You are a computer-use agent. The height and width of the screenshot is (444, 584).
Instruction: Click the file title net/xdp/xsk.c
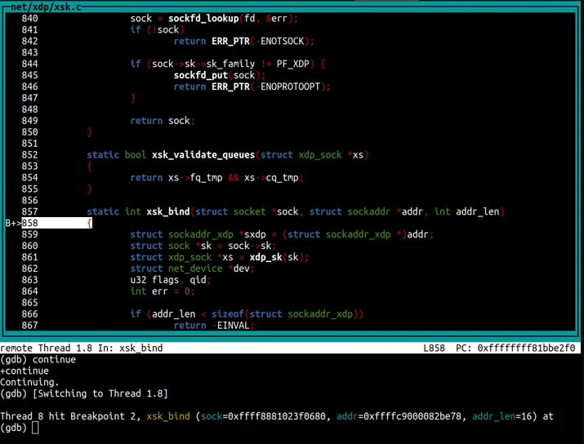47,7
